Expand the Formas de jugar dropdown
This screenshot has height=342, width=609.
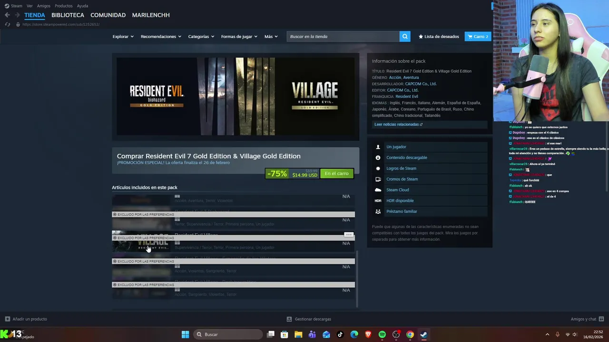tap(239, 37)
